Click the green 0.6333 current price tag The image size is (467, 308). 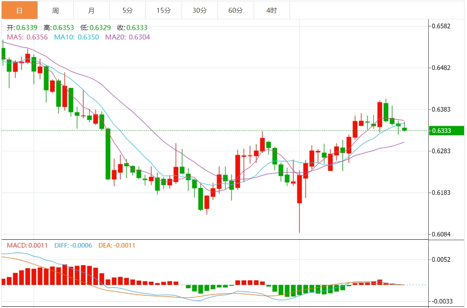pyautogui.click(x=446, y=130)
